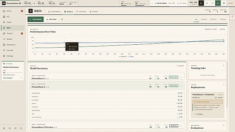Click the alert badge icon on the right edge
This screenshot has width=235, height=132.
click(x=232, y=17)
